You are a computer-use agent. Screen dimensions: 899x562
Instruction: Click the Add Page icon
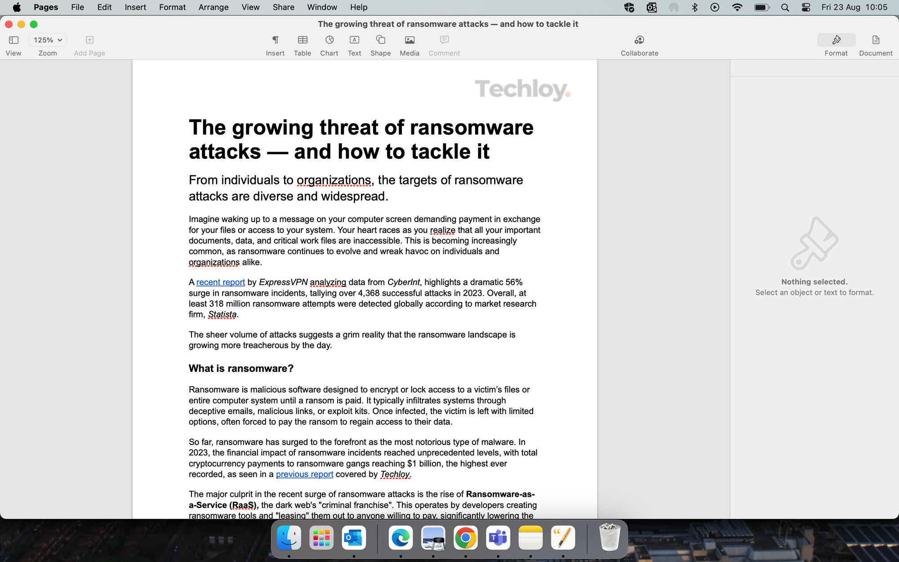click(x=89, y=40)
